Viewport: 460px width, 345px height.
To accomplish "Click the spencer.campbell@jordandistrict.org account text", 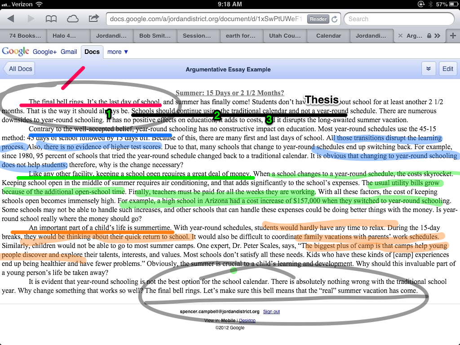I will pos(220,312).
